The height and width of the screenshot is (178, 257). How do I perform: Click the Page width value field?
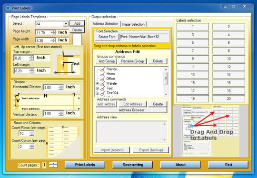43,40
